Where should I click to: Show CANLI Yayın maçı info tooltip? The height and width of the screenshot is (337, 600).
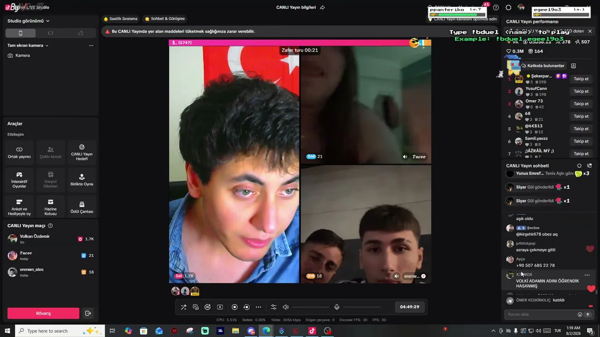click(50, 226)
